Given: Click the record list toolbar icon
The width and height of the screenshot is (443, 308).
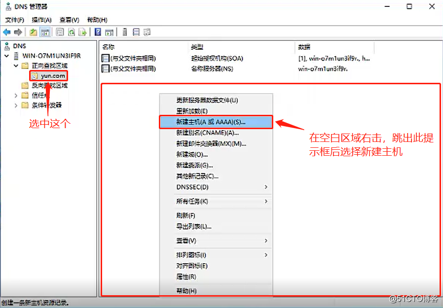Looking at the screenshot, I should pyautogui.click(x=136, y=32).
